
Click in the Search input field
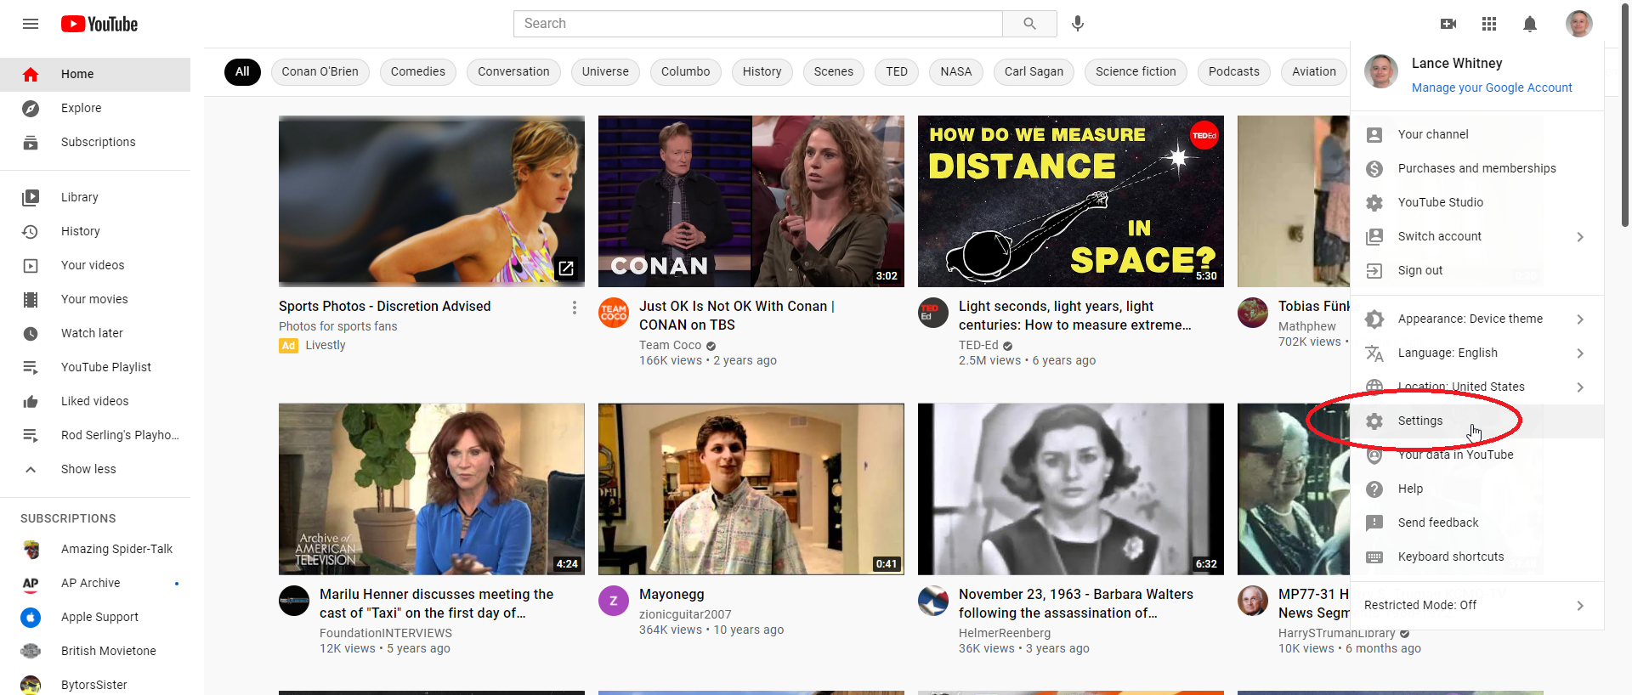[x=757, y=24]
